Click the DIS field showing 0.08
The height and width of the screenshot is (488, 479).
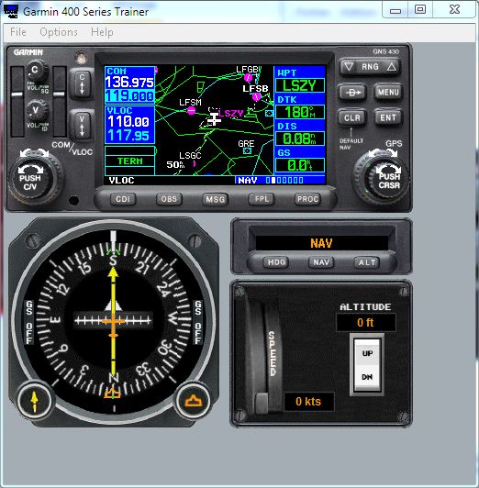point(300,139)
